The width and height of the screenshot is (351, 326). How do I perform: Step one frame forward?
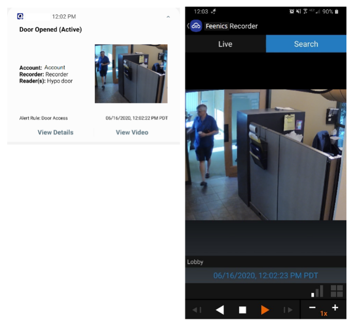288,310
